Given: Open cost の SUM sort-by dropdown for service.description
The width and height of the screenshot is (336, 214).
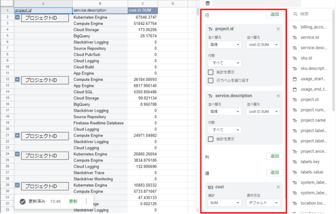Looking at the screenshot, I should [263, 111].
